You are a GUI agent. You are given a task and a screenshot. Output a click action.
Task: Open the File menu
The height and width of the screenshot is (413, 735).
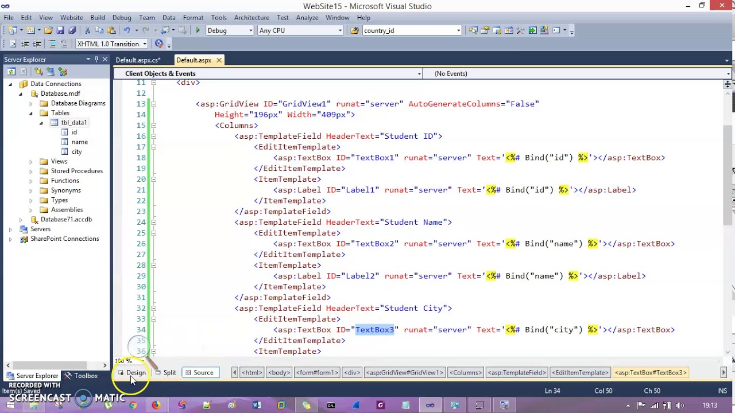click(9, 18)
